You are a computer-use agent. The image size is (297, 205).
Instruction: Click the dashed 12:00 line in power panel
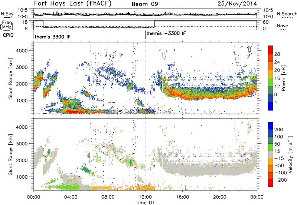tap(145, 78)
